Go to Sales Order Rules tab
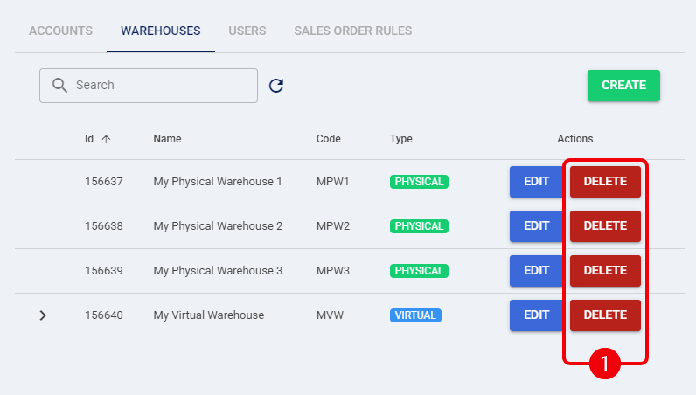Image resolution: width=696 pixels, height=395 pixels. [353, 31]
